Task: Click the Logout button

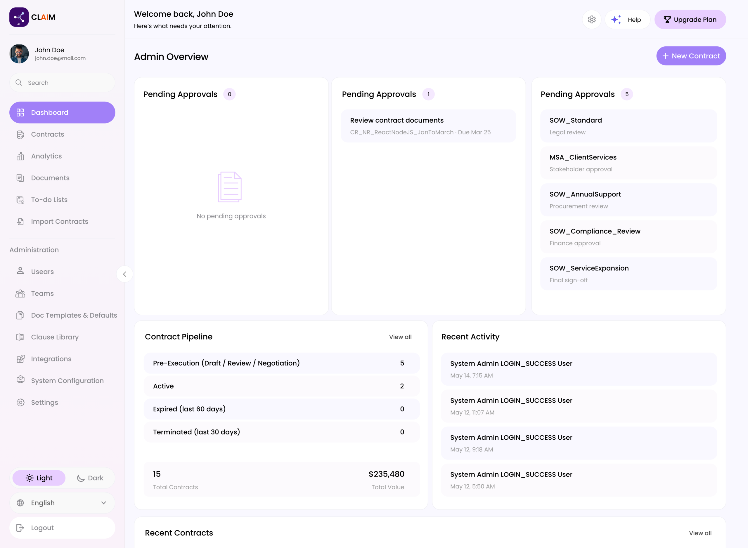Action: (62, 528)
